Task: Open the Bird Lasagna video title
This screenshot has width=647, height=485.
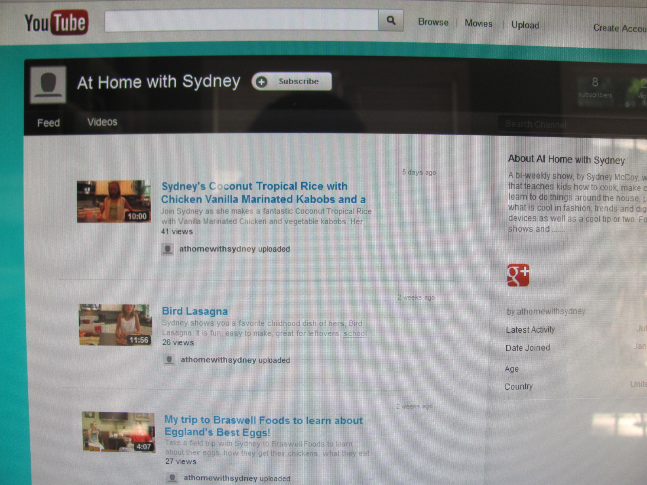Action: click(195, 311)
